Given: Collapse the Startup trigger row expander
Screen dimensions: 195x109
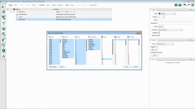Looking at the screenshot, I should (x=8, y=9).
